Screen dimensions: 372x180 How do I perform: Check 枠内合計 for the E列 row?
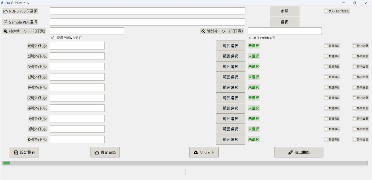coord(355,77)
